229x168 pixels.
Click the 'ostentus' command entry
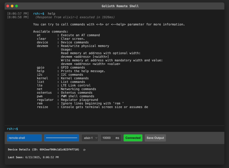44,93
